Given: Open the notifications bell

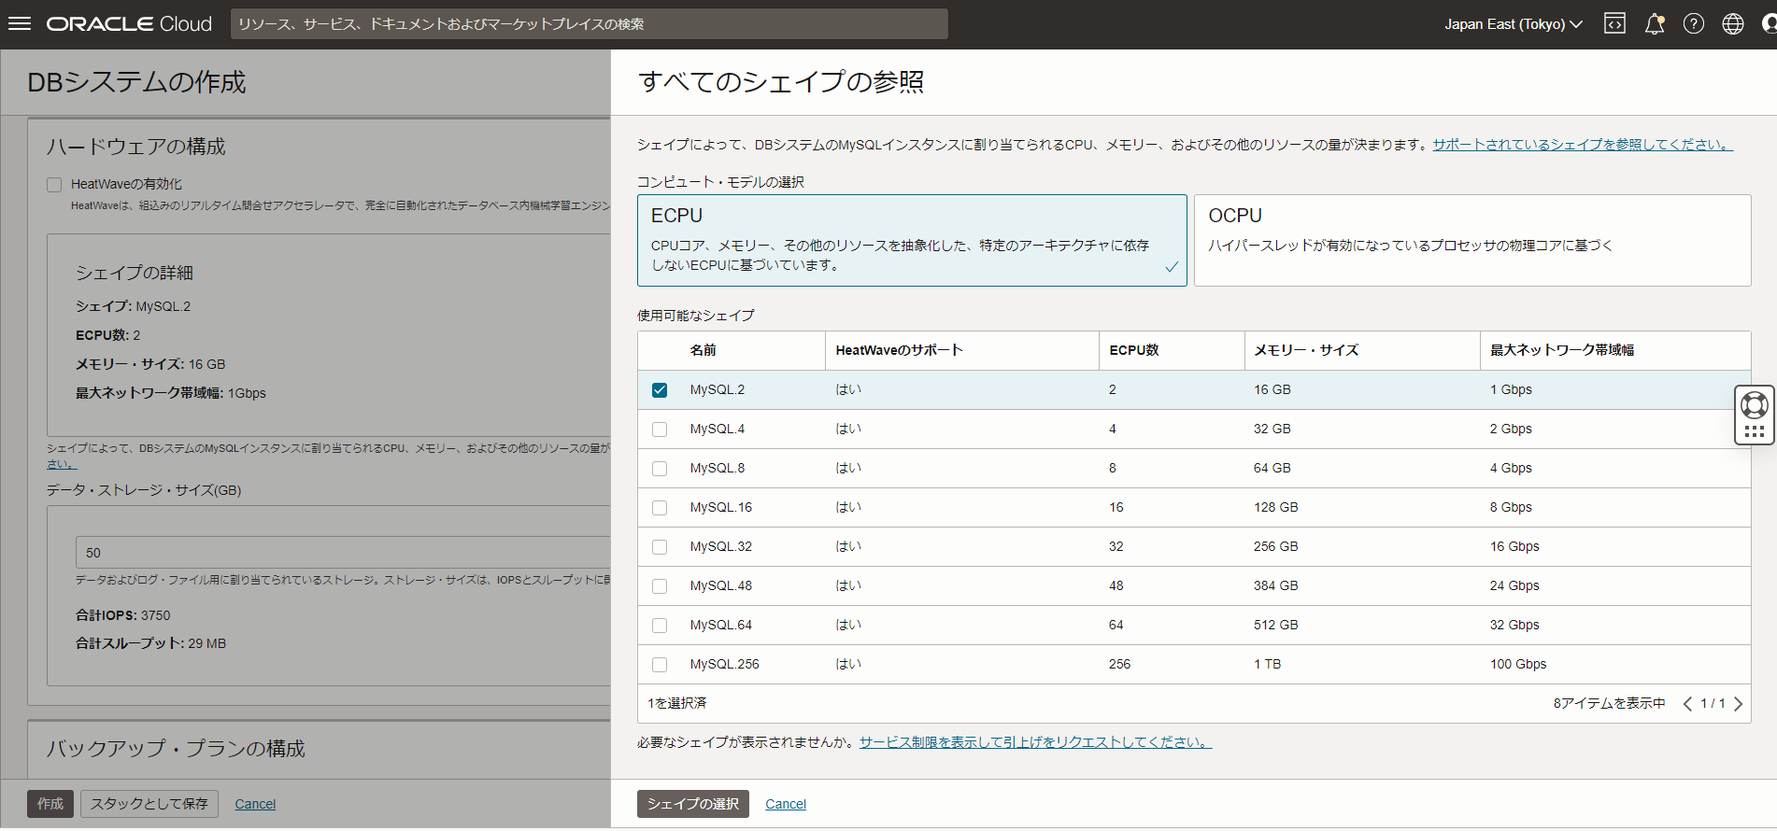Looking at the screenshot, I should (1655, 24).
